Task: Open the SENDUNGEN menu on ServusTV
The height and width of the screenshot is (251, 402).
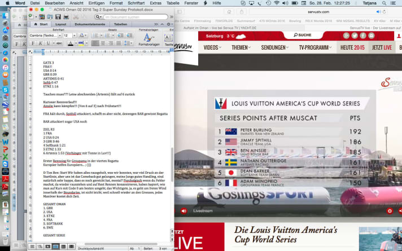Action: tap(274, 47)
